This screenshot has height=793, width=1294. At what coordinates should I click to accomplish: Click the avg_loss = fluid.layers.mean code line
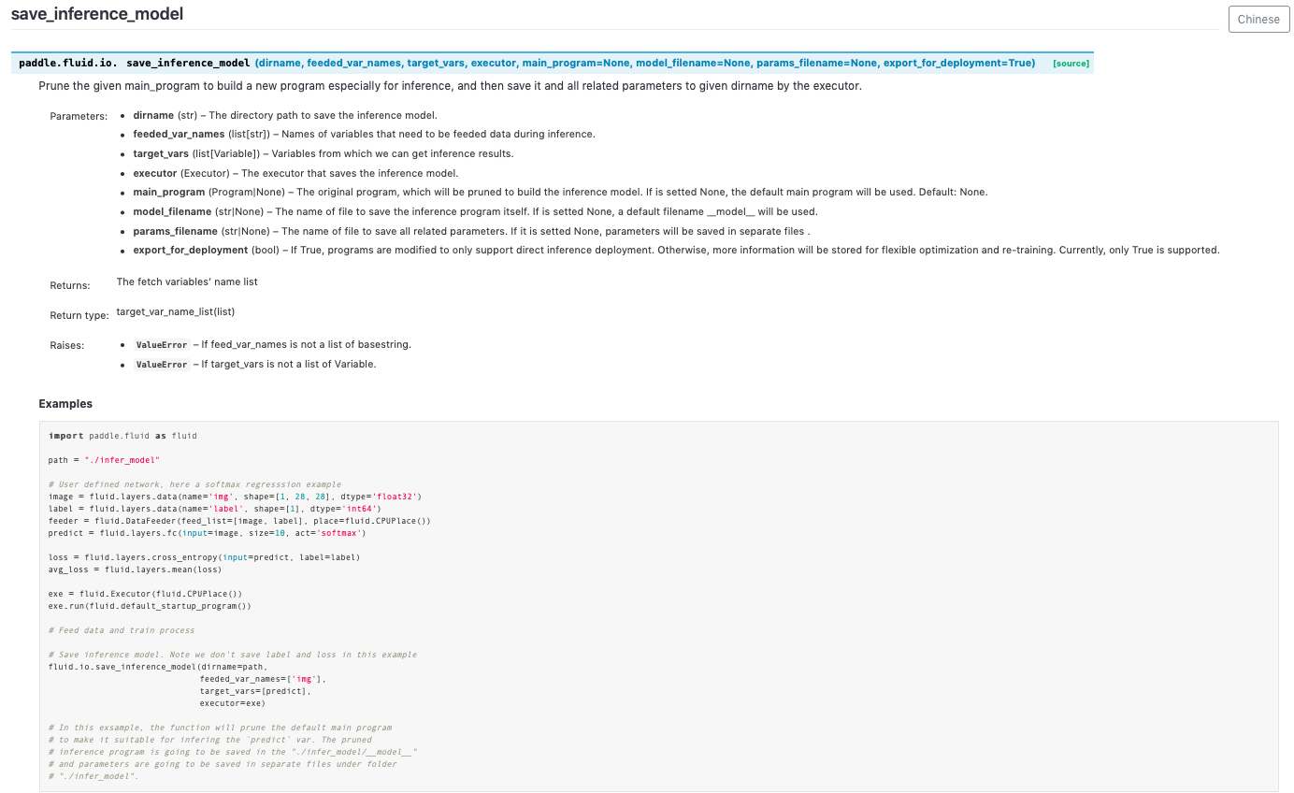[135, 570]
